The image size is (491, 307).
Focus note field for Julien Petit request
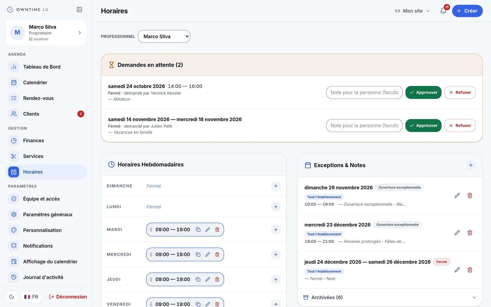pos(364,126)
